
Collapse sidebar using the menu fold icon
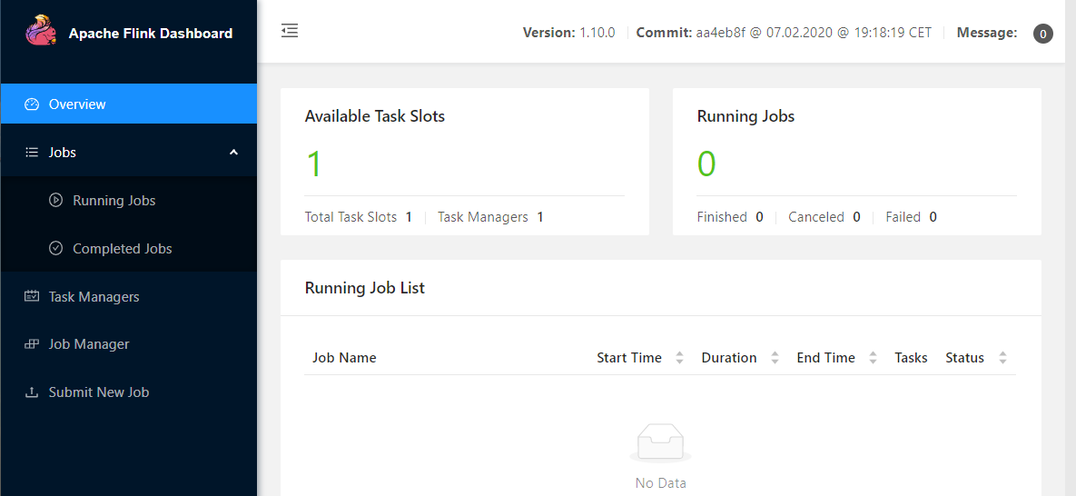(290, 31)
